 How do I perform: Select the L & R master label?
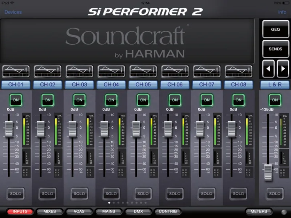(x=275, y=85)
